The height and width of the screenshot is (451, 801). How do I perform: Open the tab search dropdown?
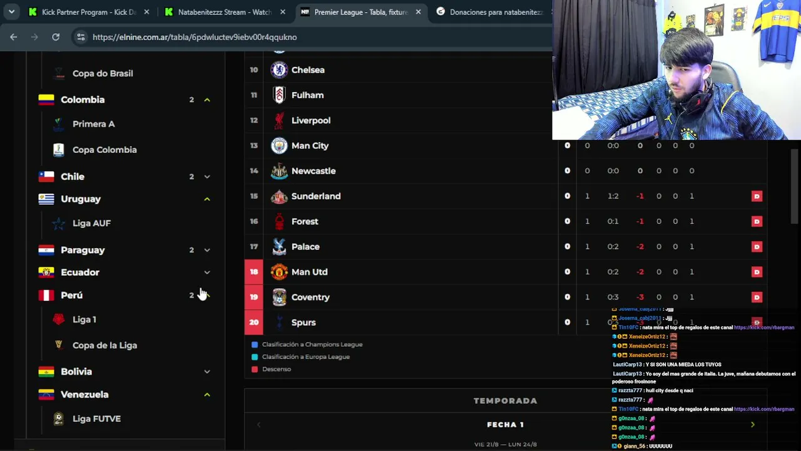click(x=11, y=12)
